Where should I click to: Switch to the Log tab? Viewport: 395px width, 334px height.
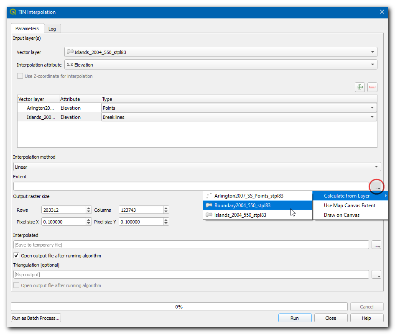(52, 29)
